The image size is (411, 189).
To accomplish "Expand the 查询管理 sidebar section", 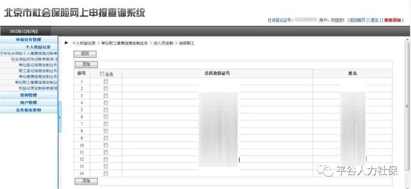I will (x=29, y=95).
